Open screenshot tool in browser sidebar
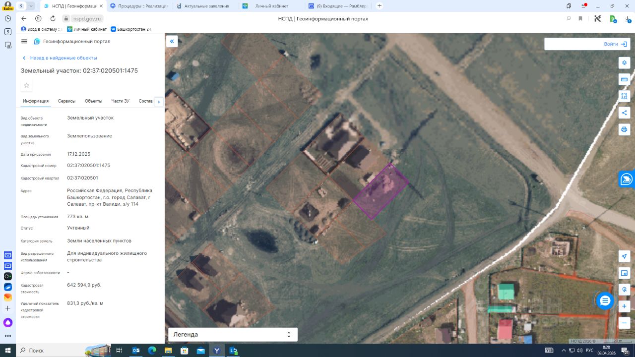Screen dimensions: 635x357 8,45
